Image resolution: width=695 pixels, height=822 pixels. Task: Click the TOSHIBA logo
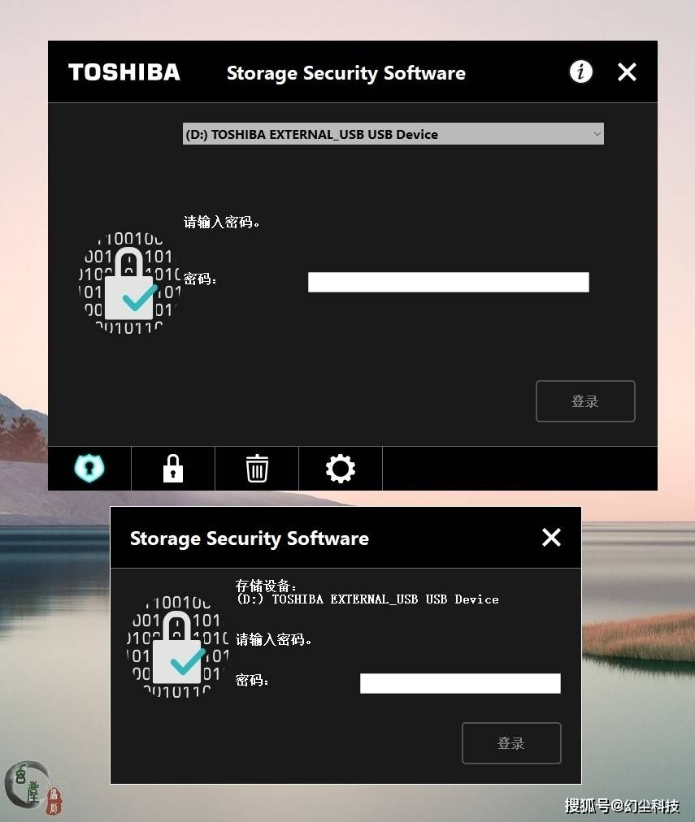click(x=124, y=72)
